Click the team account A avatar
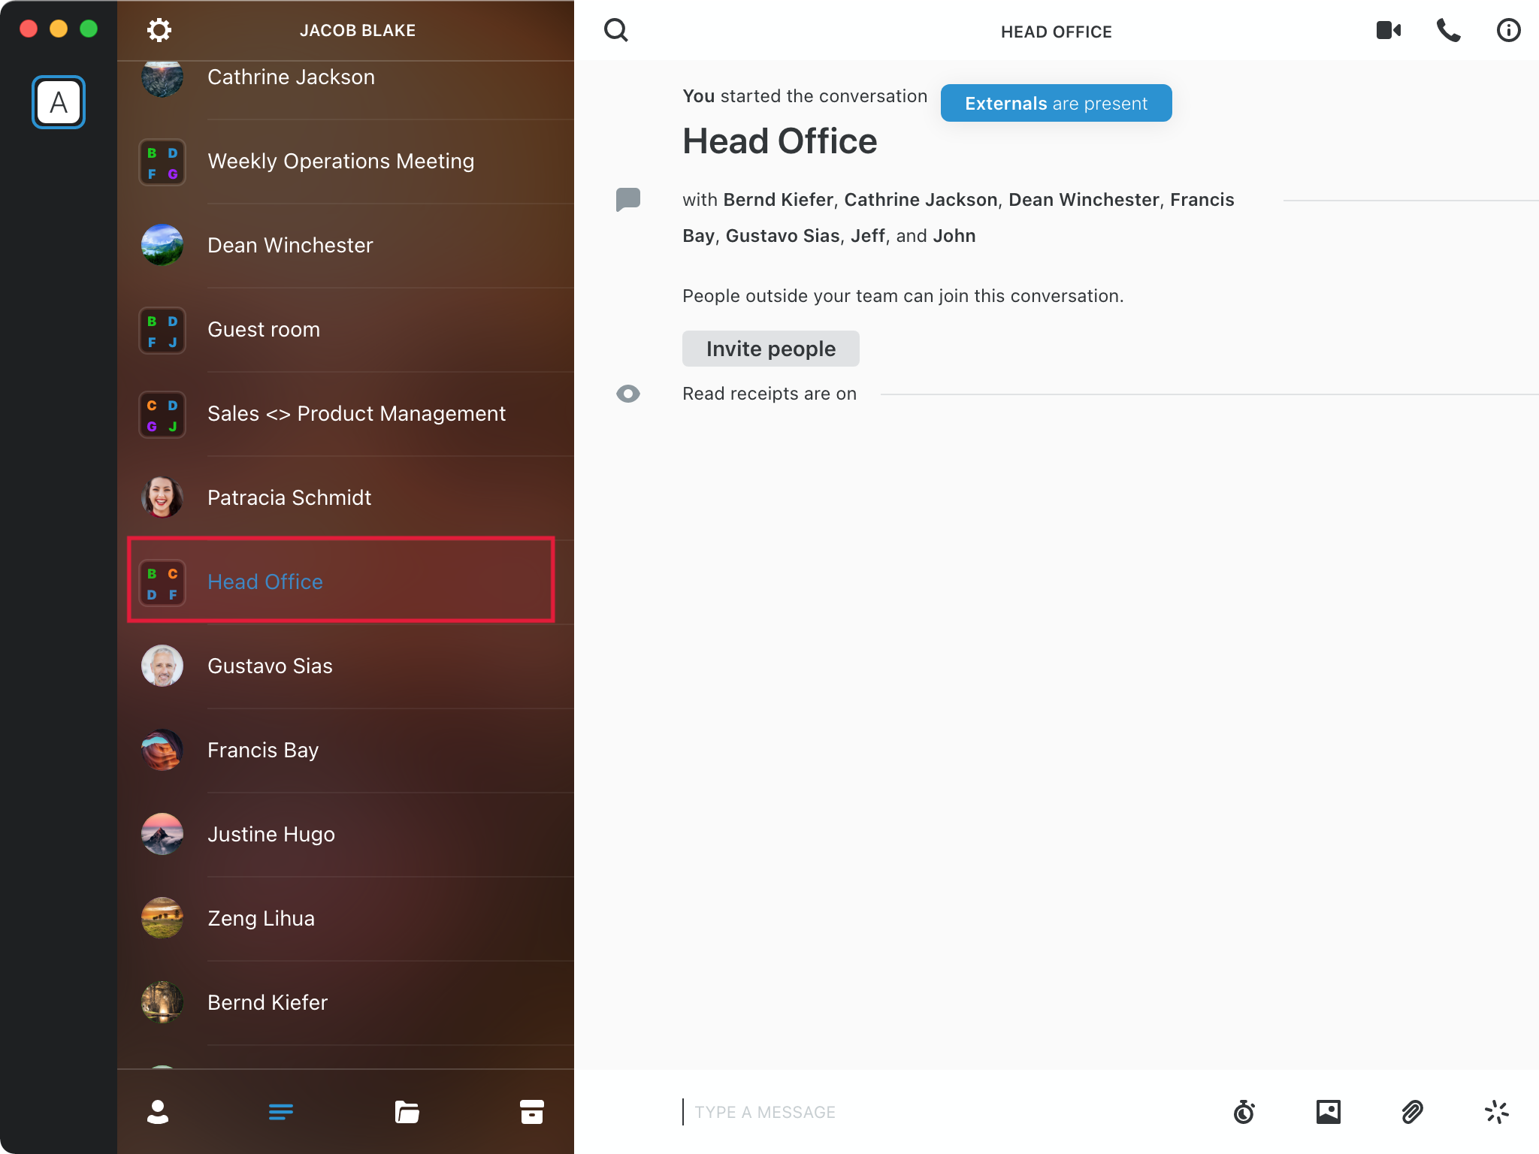The image size is (1539, 1154). [59, 102]
